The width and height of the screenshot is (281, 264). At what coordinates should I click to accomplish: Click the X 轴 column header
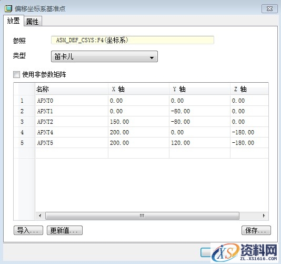coord(138,89)
